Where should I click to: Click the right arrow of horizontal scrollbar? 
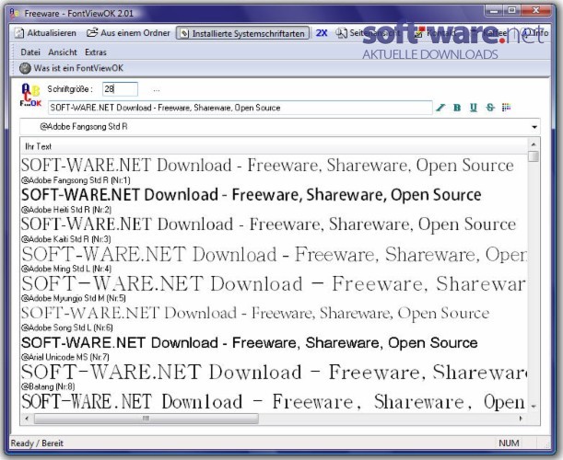click(521, 419)
